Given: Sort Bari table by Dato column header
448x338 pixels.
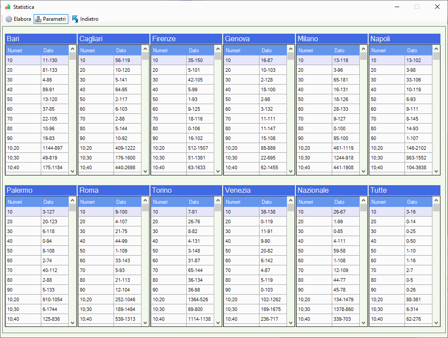Looking at the screenshot, I should pyautogui.click(x=55, y=51).
